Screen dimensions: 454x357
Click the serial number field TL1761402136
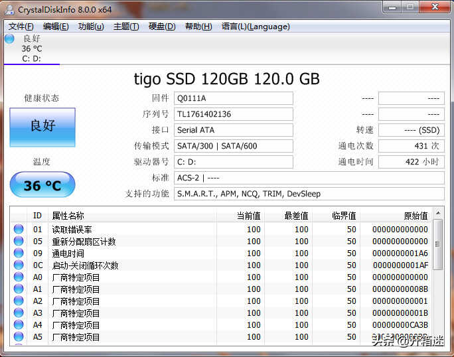click(x=234, y=114)
